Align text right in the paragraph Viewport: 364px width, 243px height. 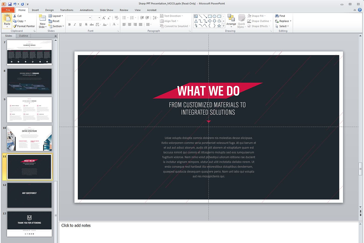[135, 25]
